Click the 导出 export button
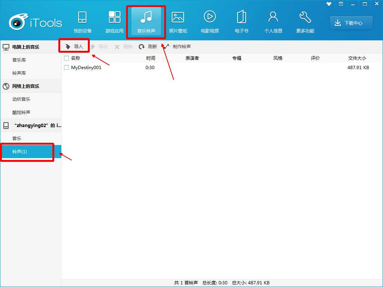Image resolution: width=383 pixels, height=287 pixels. [x=99, y=46]
